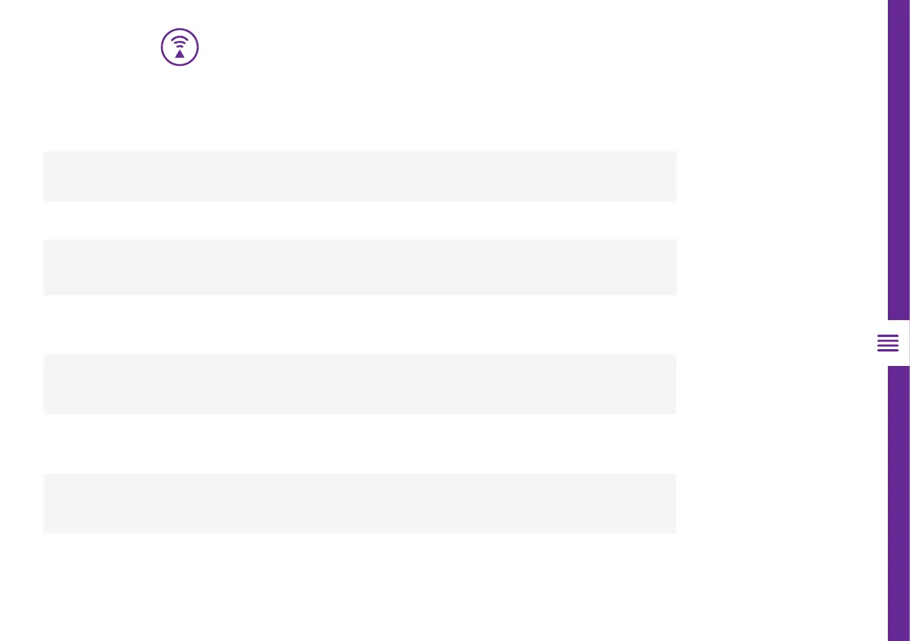The width and height of the screenshot is (910, 641).
Task: Select the fourth gray row
Action: pyautogui.click(x=359, y=503)
